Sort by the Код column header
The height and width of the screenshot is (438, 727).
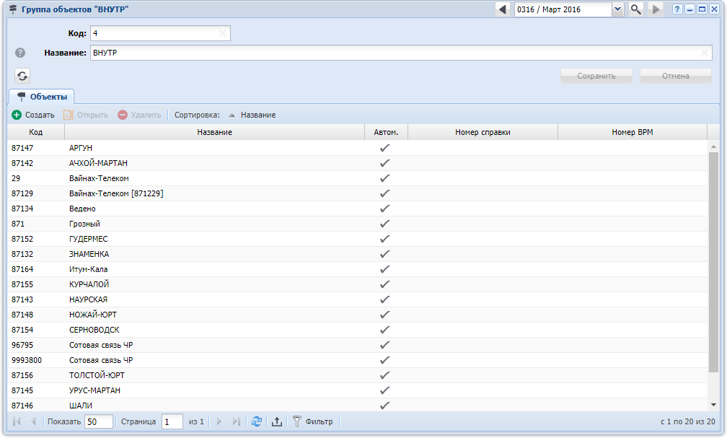click(36, 132)
